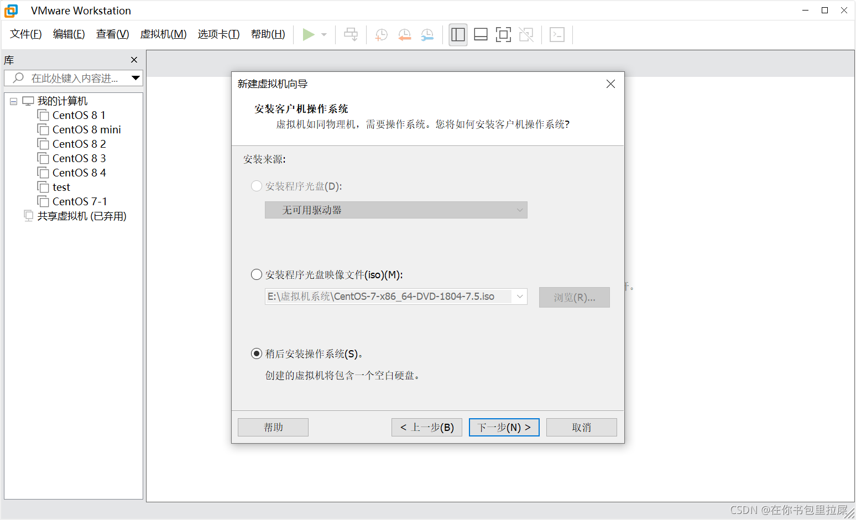Click the CentOS 7-1 VM icon
Screen dimensions: 856x520
pos(43,201)
